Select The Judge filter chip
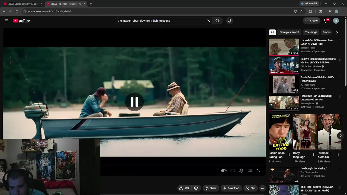This screenshot has width=347, height=195. (x=311, y=32)
